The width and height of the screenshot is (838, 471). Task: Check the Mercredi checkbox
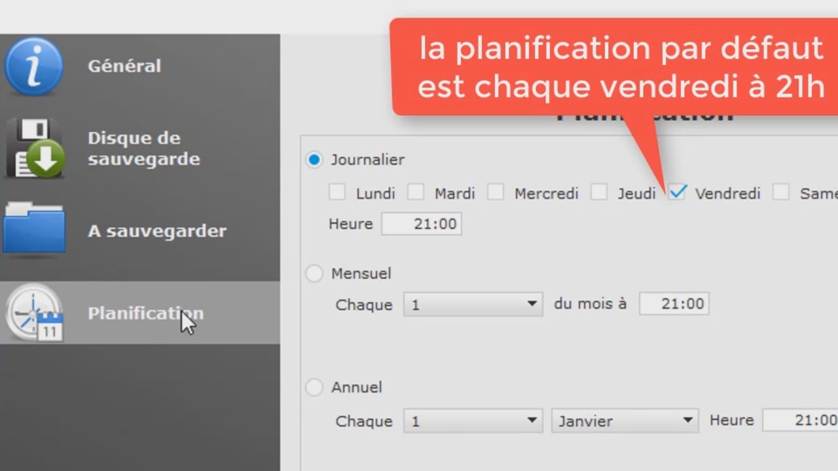pos(496,192)
